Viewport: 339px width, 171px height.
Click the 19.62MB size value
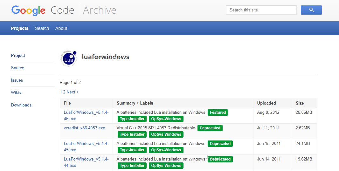click(304, 159)
